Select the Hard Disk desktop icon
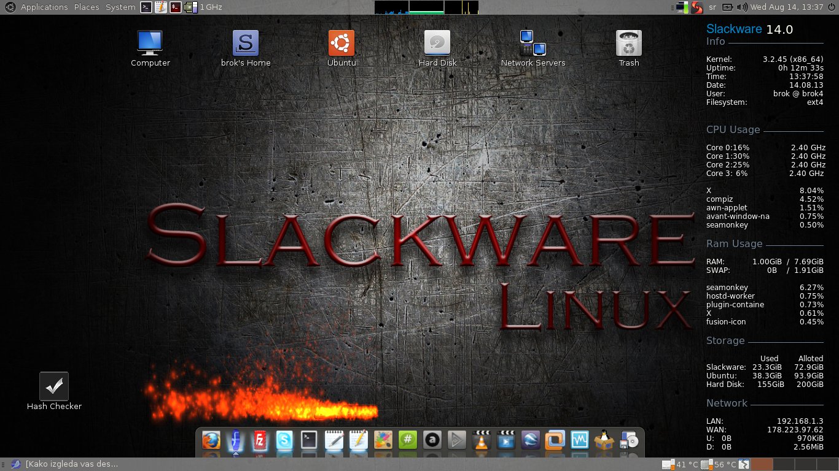The height and width of the screenshot is (471, 839). coord(437,48)
